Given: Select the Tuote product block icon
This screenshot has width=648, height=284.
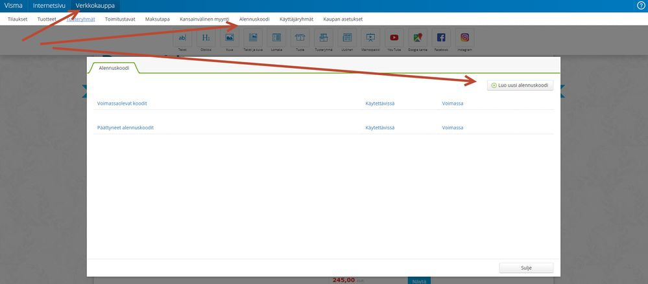Looking at the screenshot, I should click(300, 38).
